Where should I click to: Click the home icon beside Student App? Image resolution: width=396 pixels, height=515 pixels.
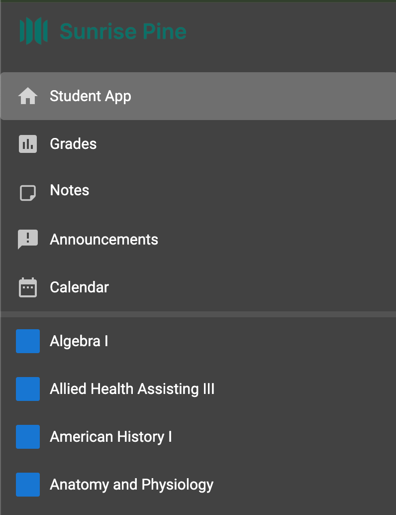(28, 96)
